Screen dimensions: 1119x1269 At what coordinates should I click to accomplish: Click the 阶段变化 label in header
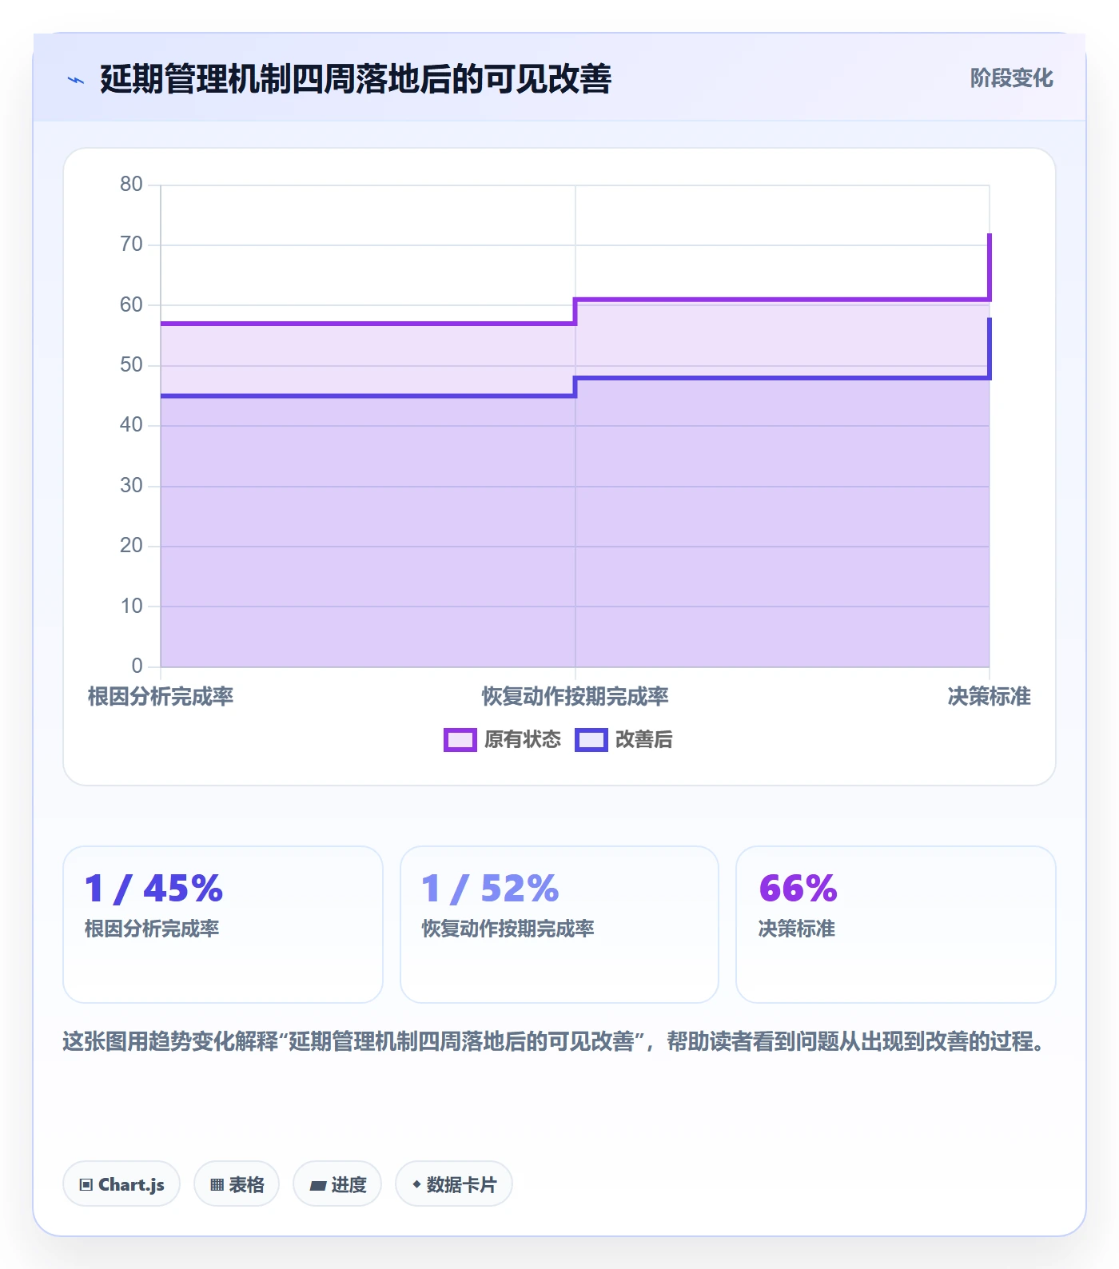pos(1011,78)
